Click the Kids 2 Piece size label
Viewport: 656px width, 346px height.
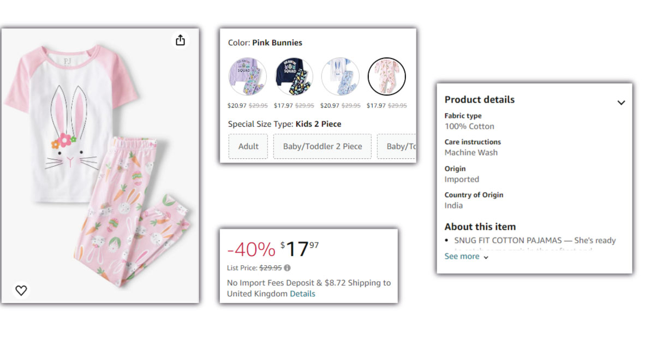(x=319, y=124)
